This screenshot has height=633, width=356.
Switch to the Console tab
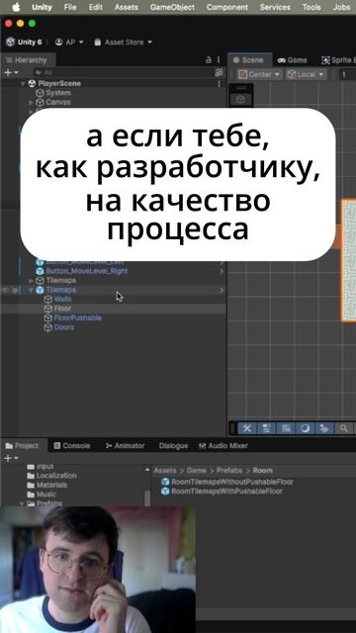72,446
